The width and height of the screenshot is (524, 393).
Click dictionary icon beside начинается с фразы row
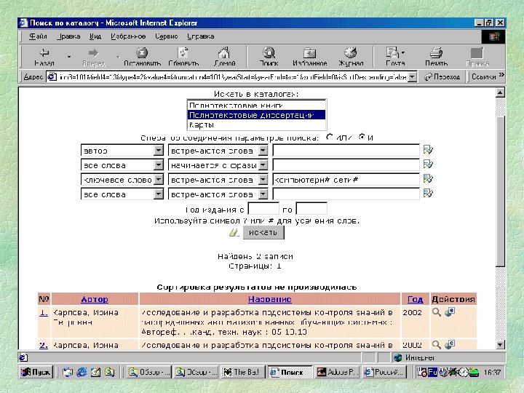pos(428,164)
